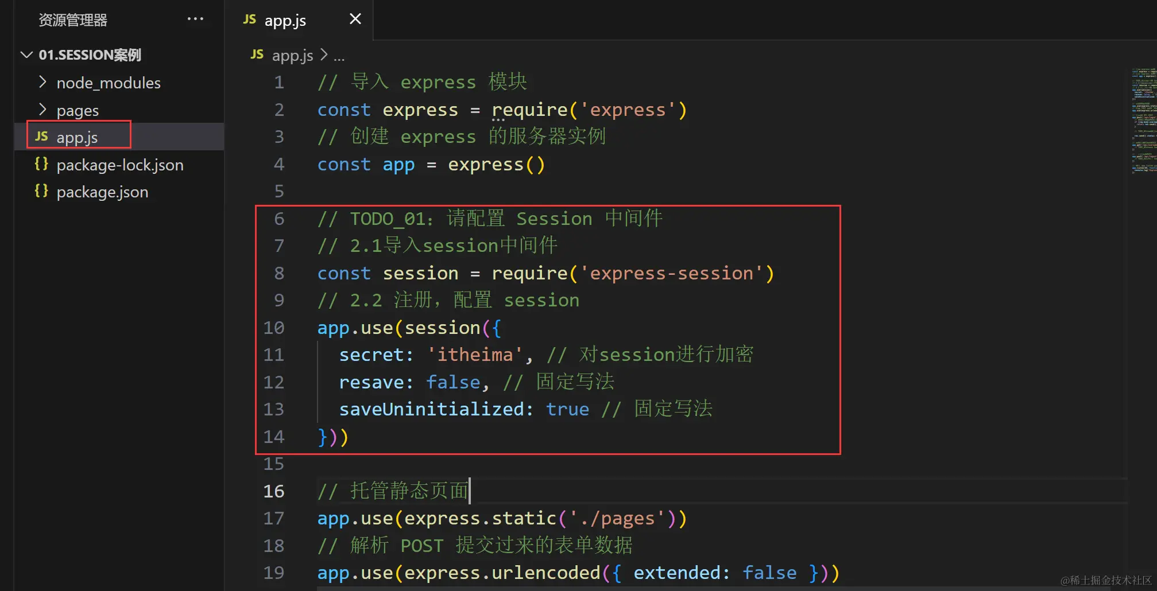Click the resave false value
This screenshot has height=591, width=1157.
point(454,382)
